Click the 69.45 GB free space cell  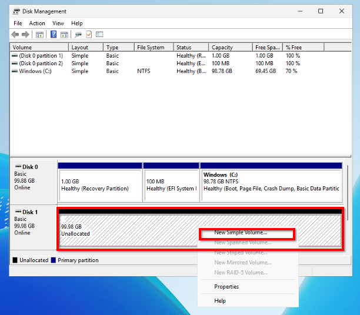click(266, 71)
